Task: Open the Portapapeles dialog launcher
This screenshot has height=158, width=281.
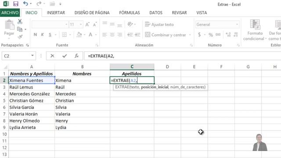Action: (x=27, y=45)
